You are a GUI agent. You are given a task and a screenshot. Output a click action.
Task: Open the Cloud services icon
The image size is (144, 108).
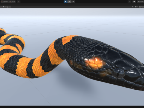point(134,1)
